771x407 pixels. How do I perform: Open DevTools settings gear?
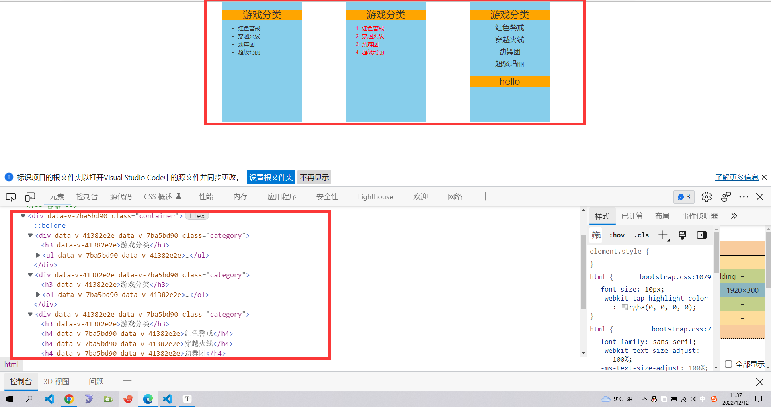[707, 197]
